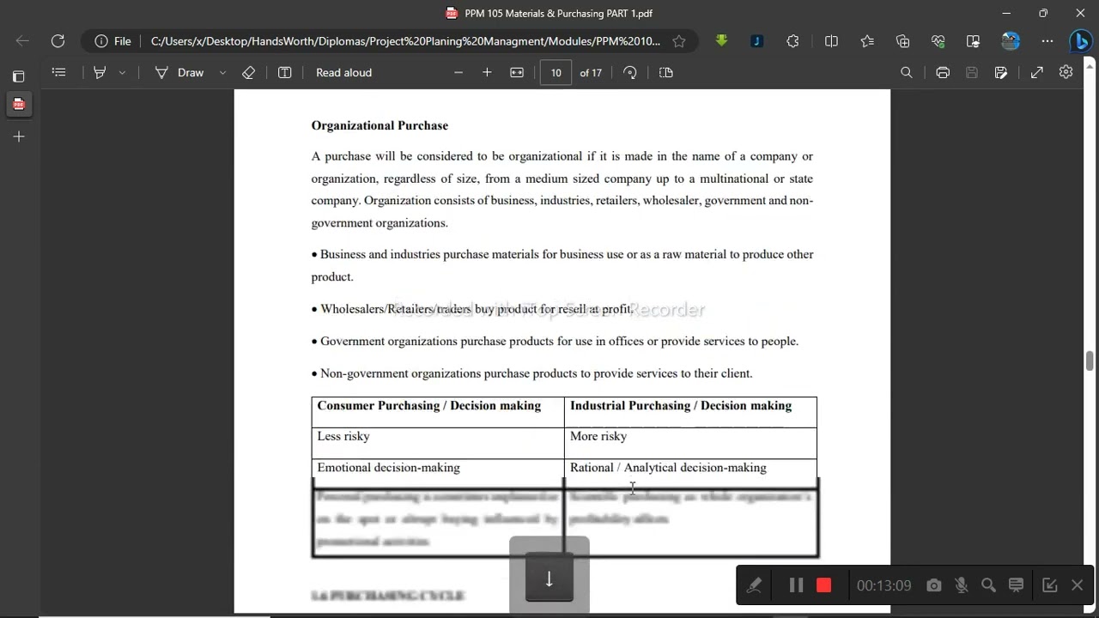The height and width of the screenshot is (618, 1099).
Task: Open the Collections icon
Action: click(x=902, y=40)
